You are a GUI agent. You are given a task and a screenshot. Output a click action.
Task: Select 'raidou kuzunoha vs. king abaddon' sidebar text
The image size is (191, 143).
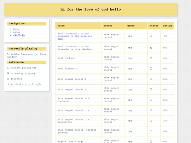pyautogui.click(x=27, y=55)
